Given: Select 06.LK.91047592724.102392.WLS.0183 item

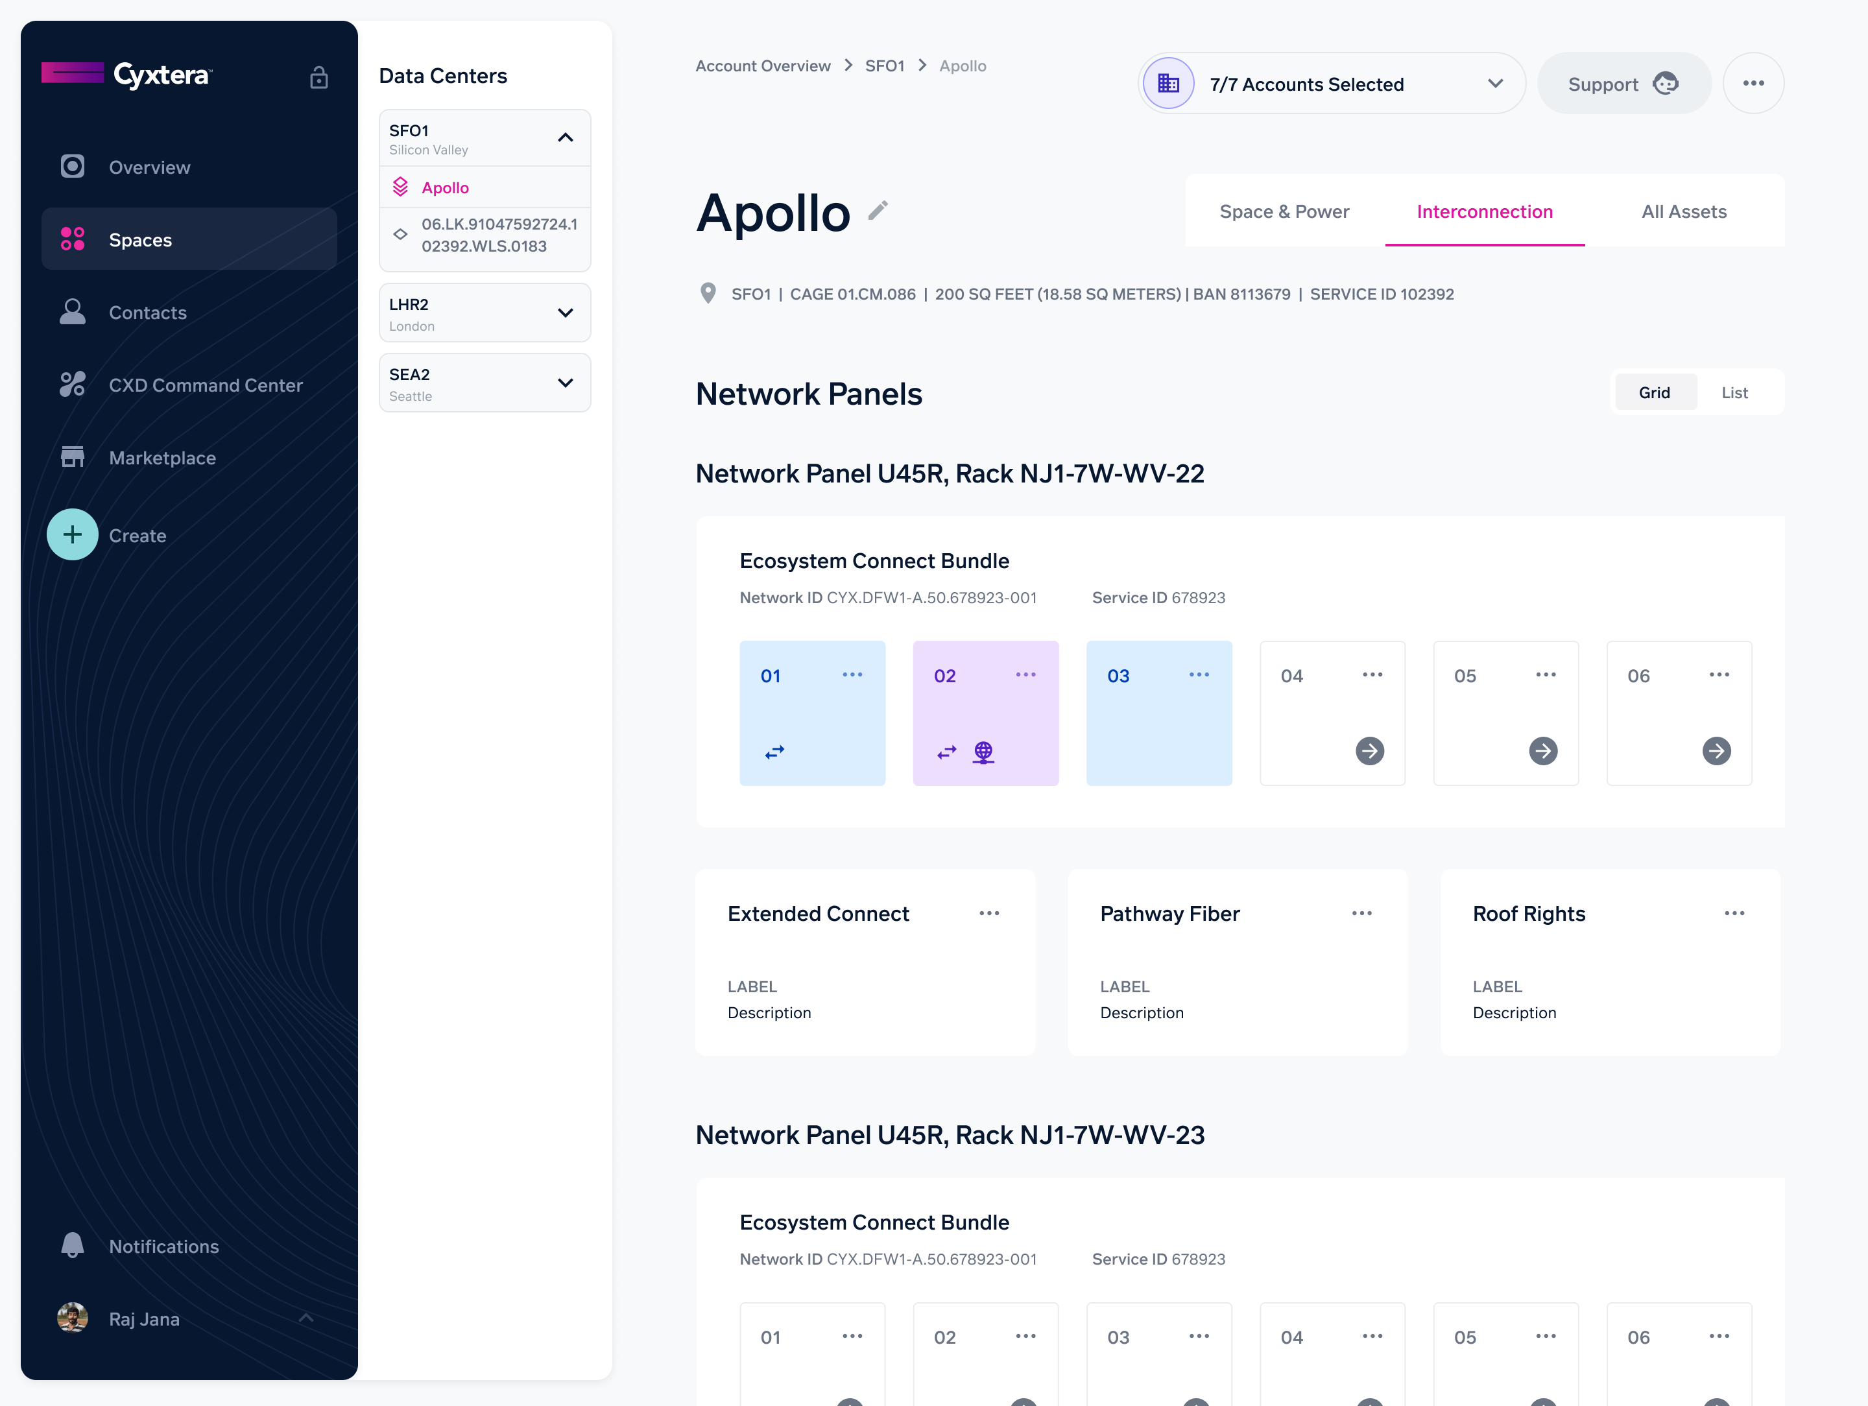Looking at the screenshot, I should (x=485, y=235).
